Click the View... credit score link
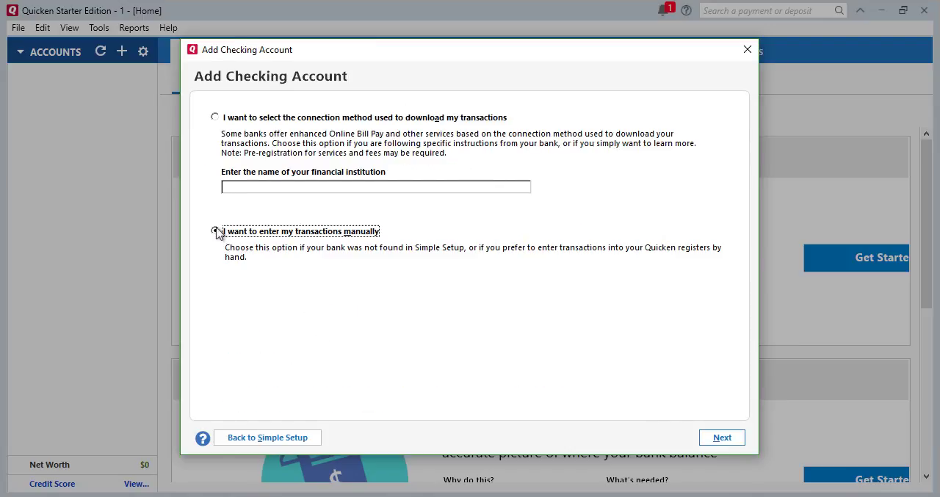 pos(137,484)
